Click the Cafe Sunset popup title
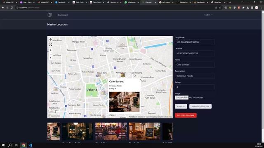Screen dimensions: 264x148 point(116,81)
